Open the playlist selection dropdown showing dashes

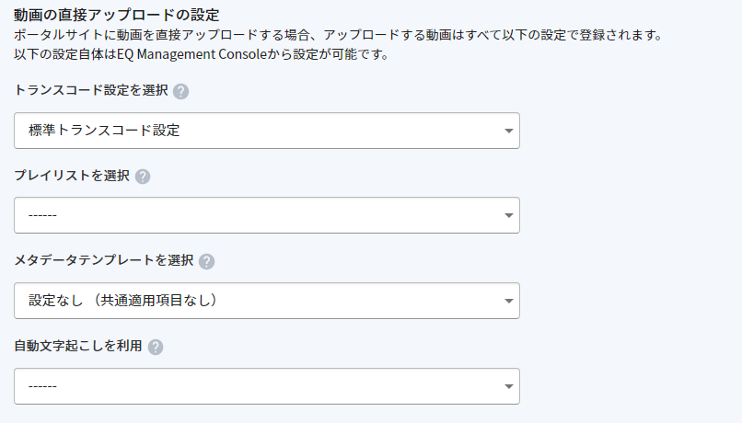(267, 215)
